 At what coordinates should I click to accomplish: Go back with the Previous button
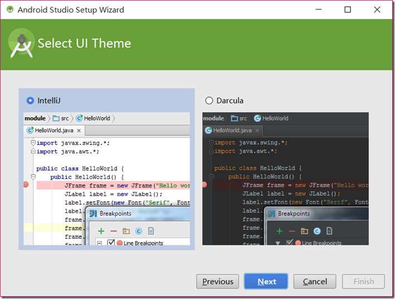(218, 282)
